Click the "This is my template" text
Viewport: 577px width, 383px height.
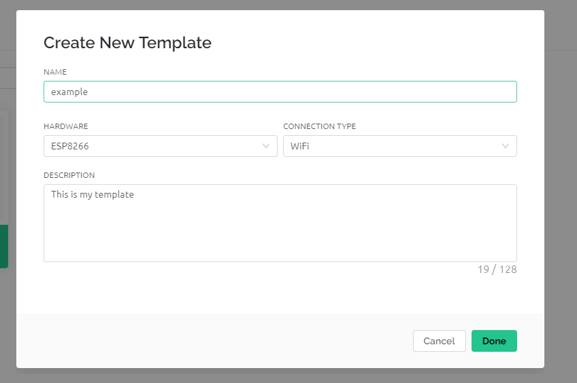coord(93,195)
